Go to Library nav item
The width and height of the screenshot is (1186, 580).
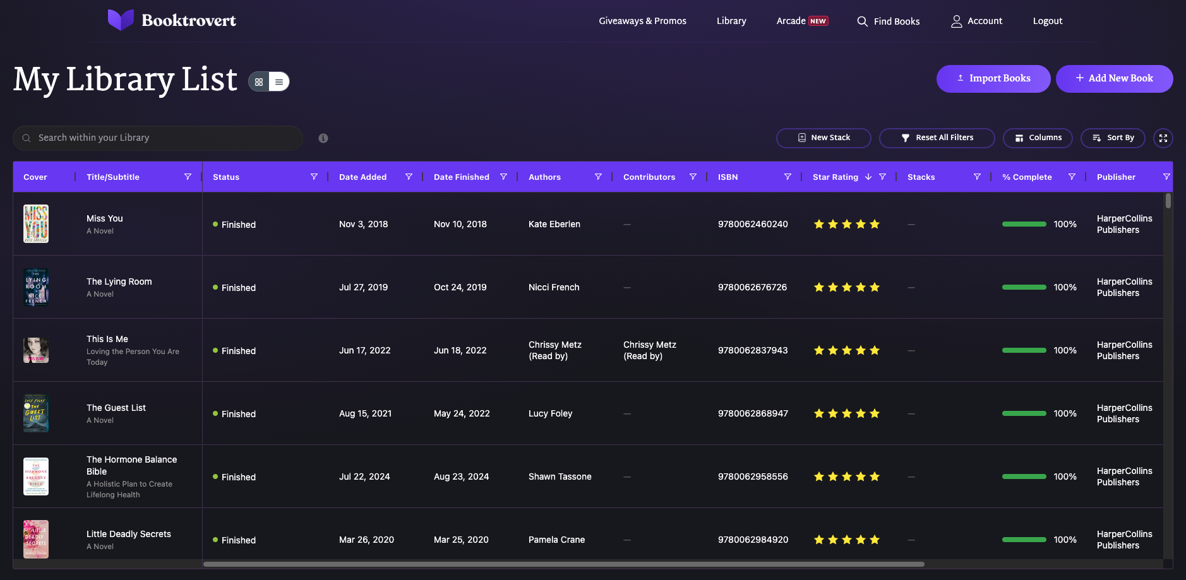pyautogui.click(x=731, y=21)
